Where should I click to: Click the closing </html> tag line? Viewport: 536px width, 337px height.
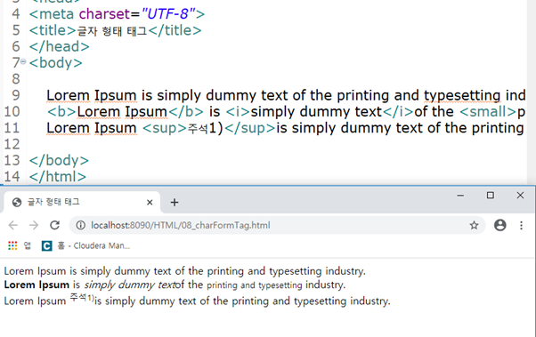[x=57, y=177]
